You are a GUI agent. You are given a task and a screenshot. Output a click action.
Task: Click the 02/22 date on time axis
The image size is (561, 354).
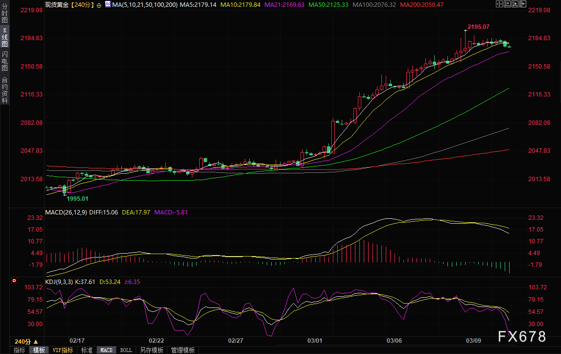tap(156, 340)
